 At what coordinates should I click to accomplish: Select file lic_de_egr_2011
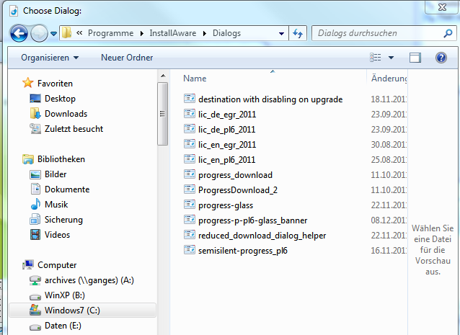[x=227, y=115]
